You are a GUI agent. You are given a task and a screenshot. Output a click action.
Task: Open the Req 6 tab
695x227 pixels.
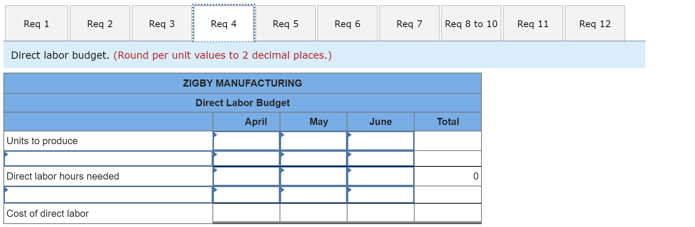click(x=347, y=23)
